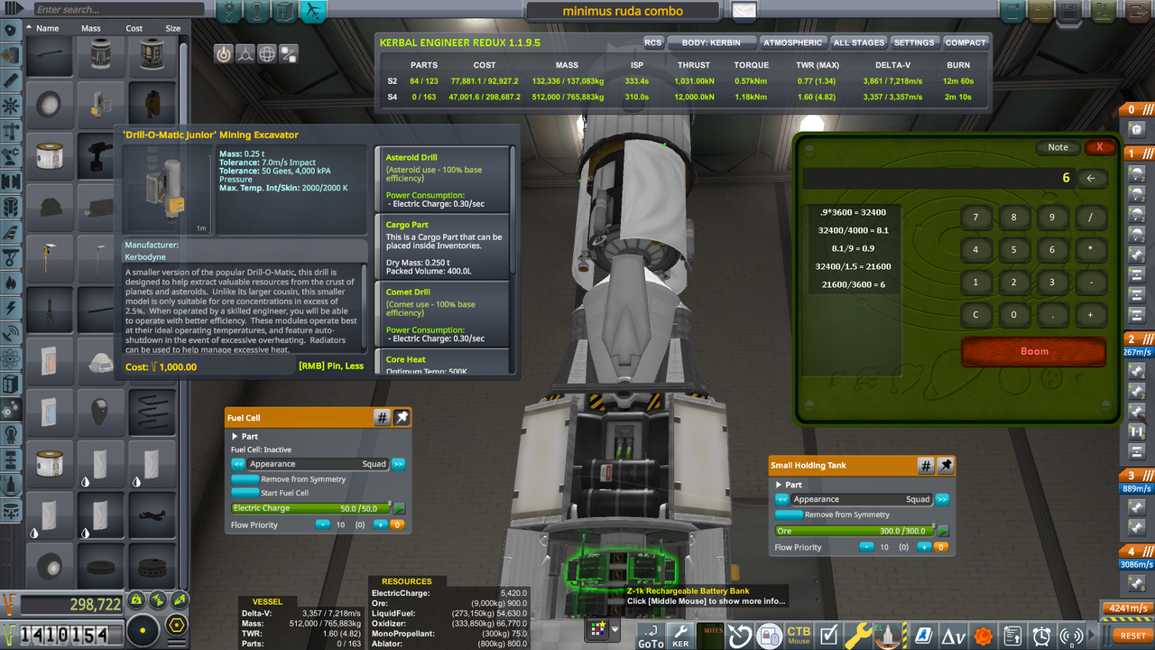Sort parts by Cost
1155x650 pixels.
[x=134, y=28]
